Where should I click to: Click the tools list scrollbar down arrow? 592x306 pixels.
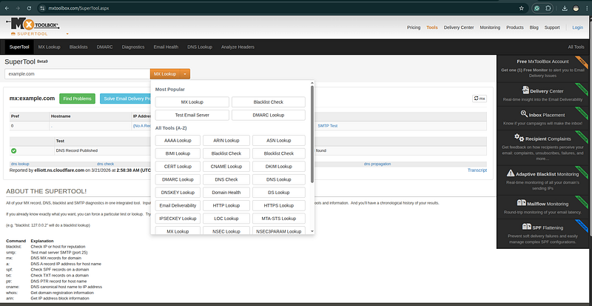click(312, 231)
